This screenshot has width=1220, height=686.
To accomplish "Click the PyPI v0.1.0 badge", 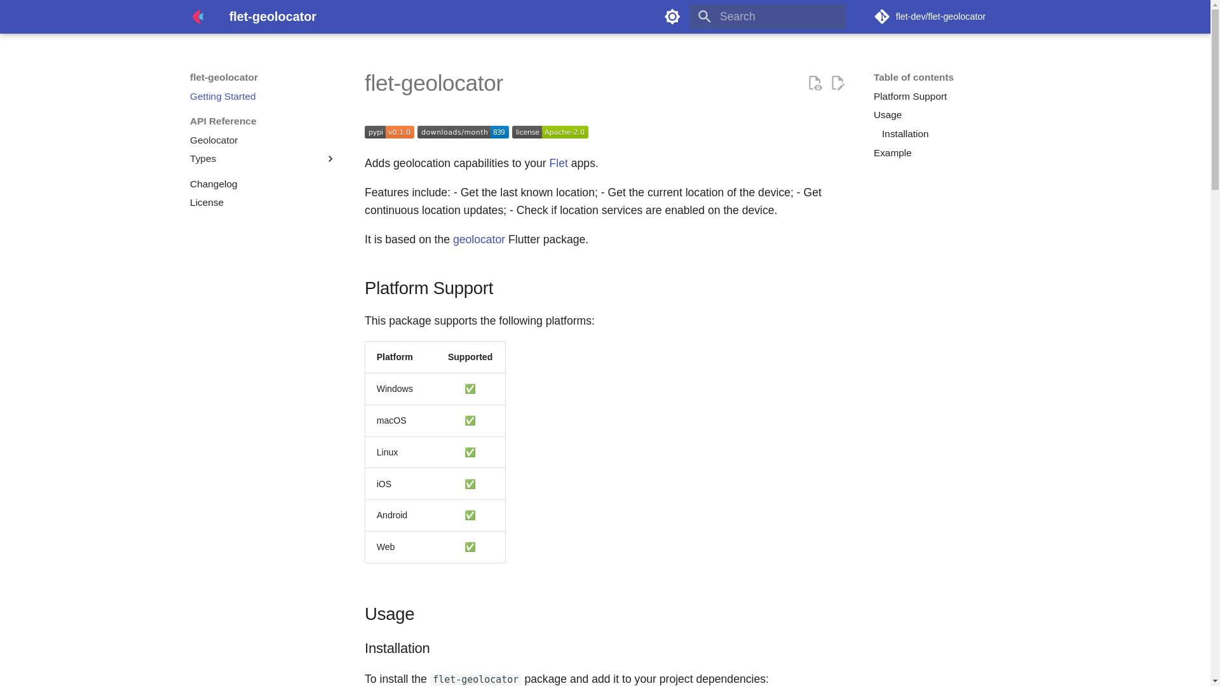I will (x=390, y=132).
